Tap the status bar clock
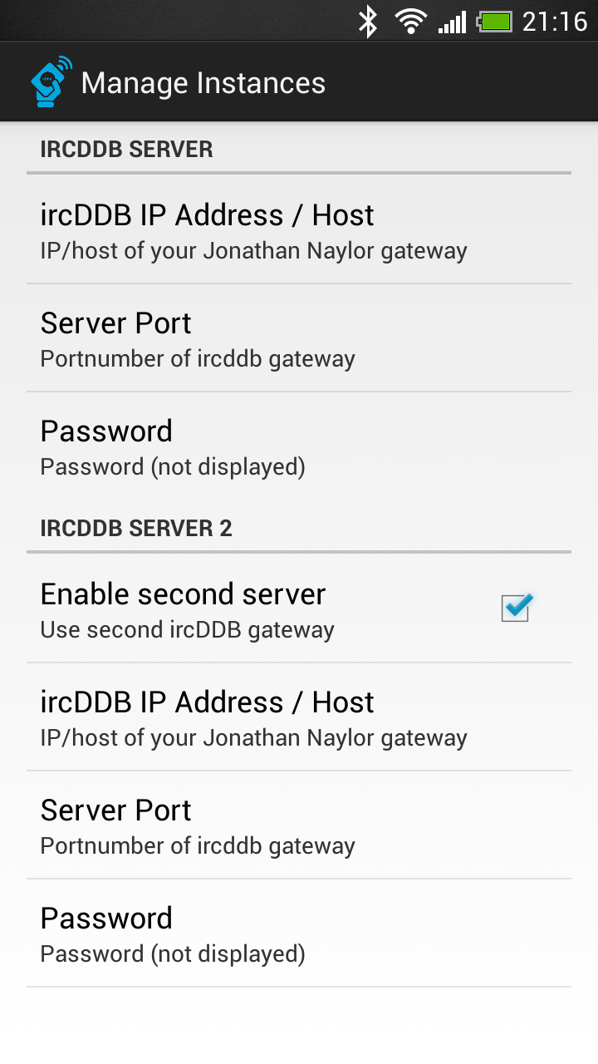 [555, 22]
